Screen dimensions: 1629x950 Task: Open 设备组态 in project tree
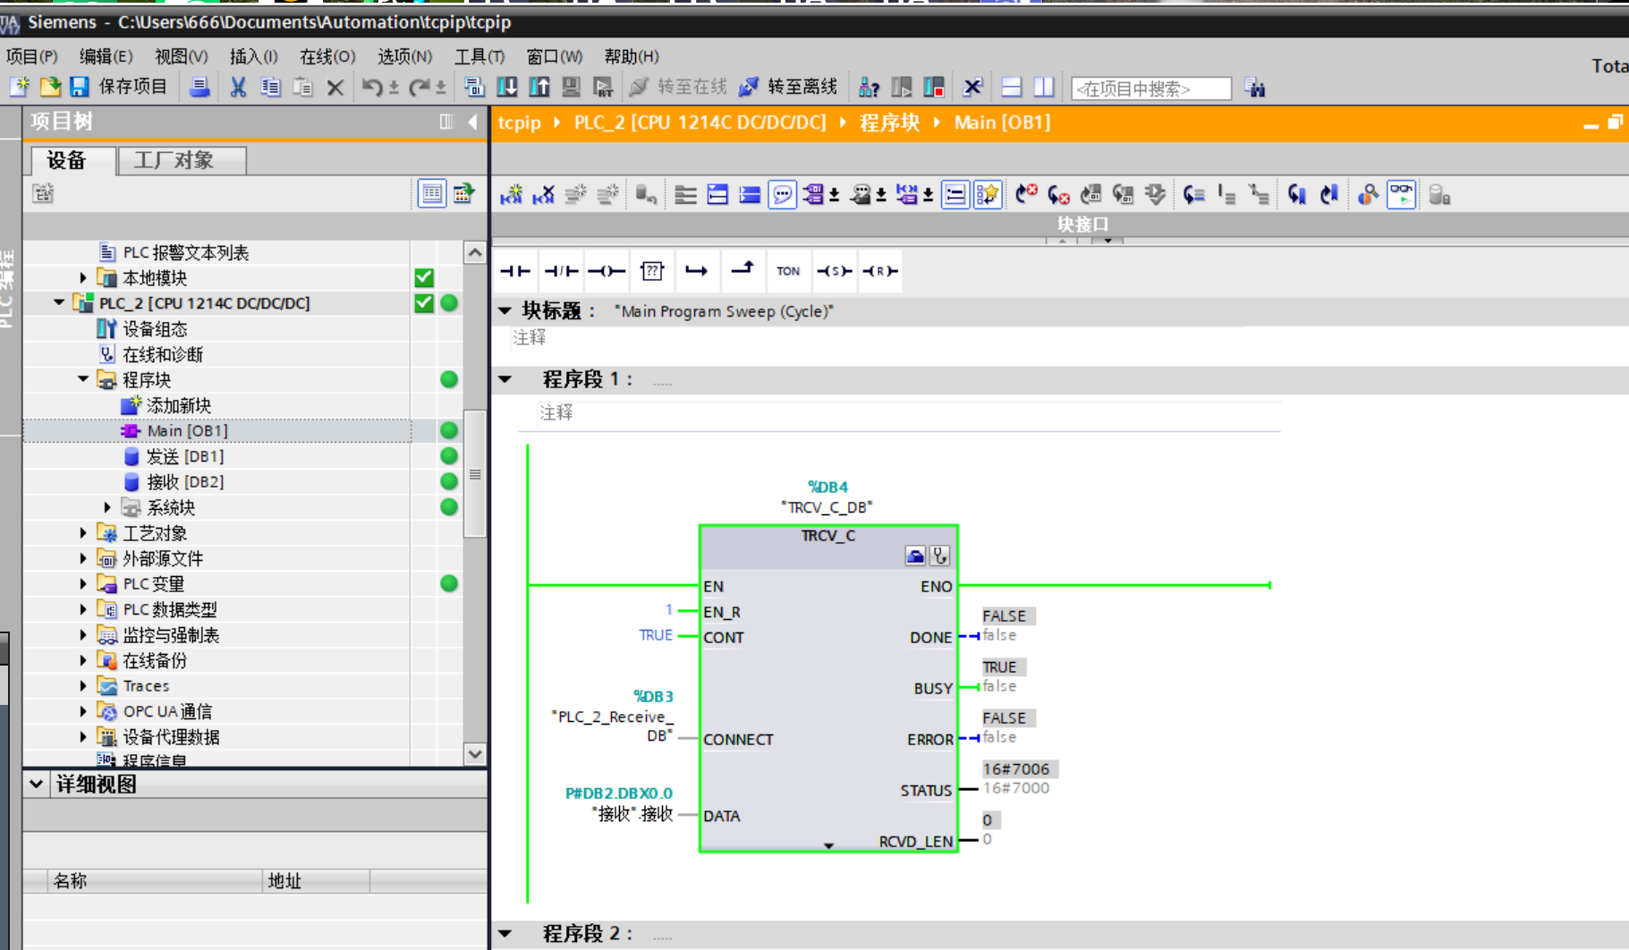pyautogui.click(x=154, y=329)
